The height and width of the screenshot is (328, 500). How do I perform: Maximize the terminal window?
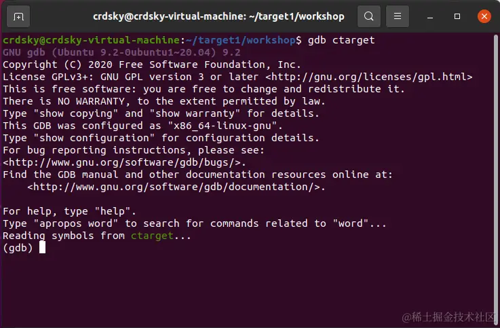(x=457, y=16)
